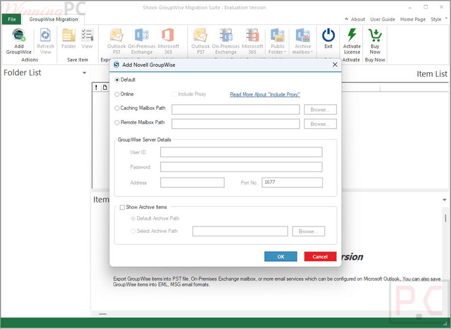Screen dimensions: 451x329
Task: Click the Add GroupWise icon
Action: (19, 35)
